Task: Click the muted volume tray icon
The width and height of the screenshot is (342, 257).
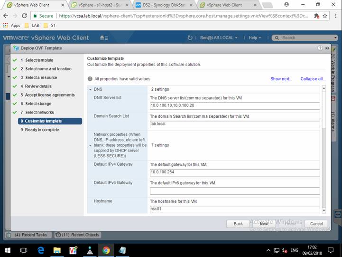Action: pyautogui.click(x=284, y=250)
